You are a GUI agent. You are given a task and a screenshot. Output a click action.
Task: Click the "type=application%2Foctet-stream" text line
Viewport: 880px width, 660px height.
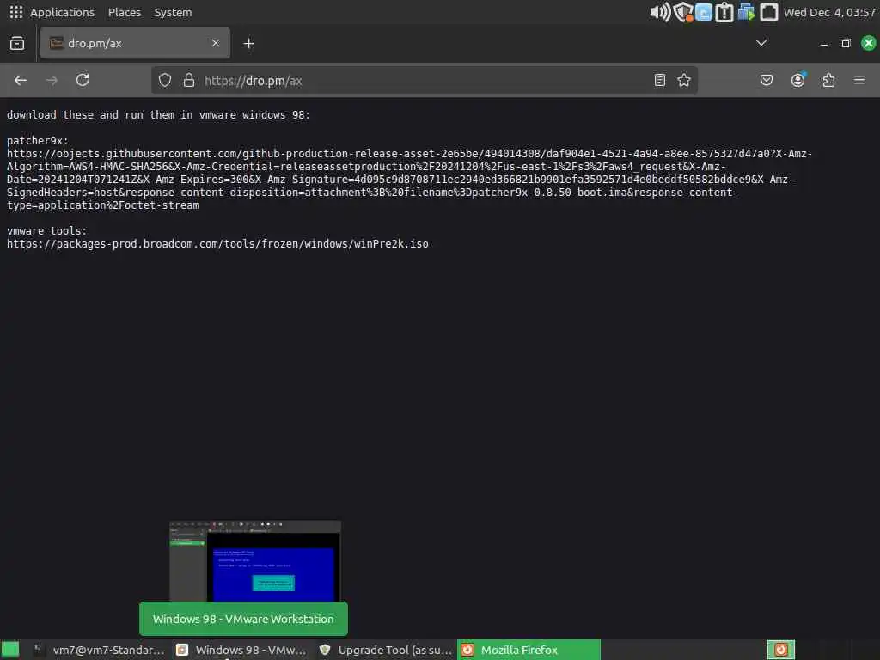103,205
